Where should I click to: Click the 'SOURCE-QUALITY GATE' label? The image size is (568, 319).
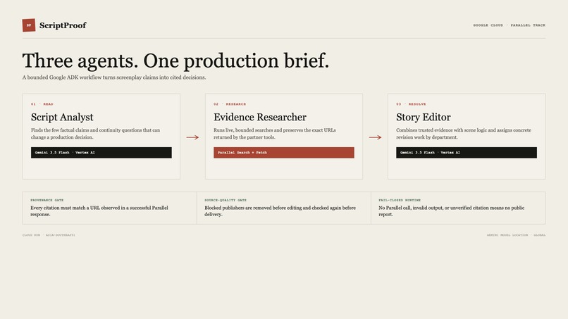point(226,200)
